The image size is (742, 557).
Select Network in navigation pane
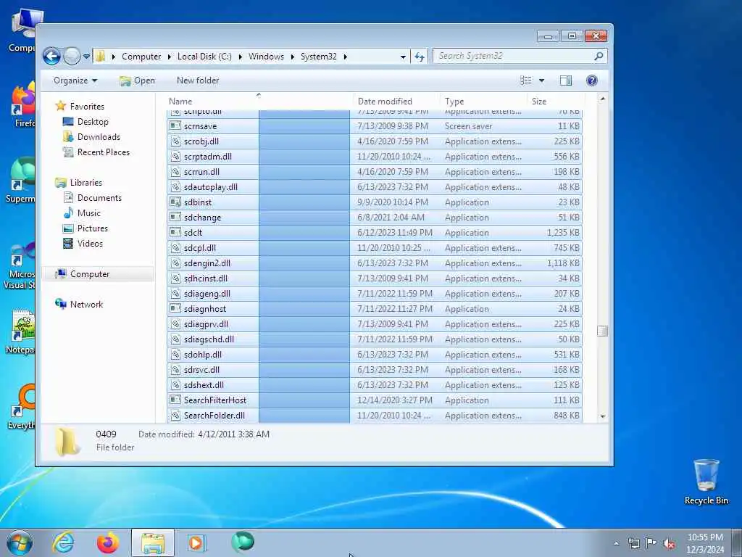[86, 304]
